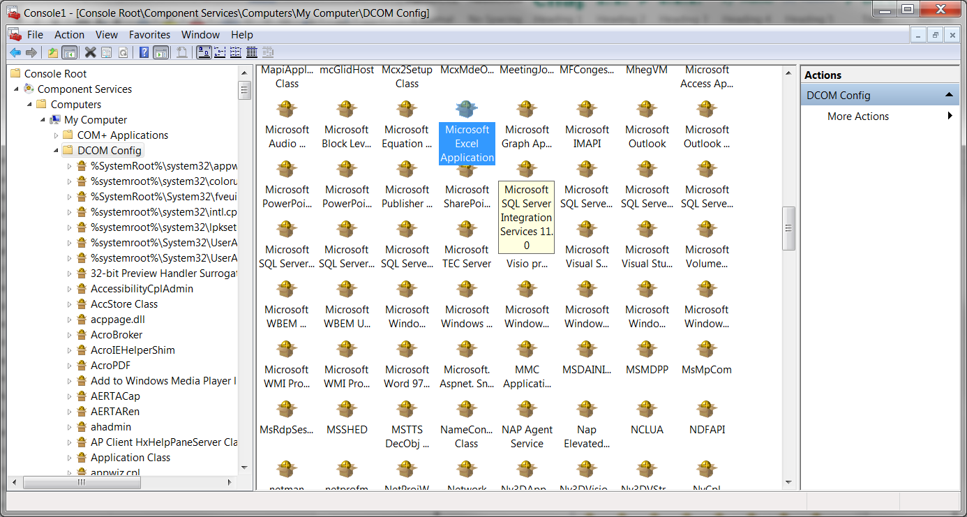The width and height of the screenshot is (967, 517).
Task: Select the Microsoft SharePoi... item
Action: [x=467, y=184]
